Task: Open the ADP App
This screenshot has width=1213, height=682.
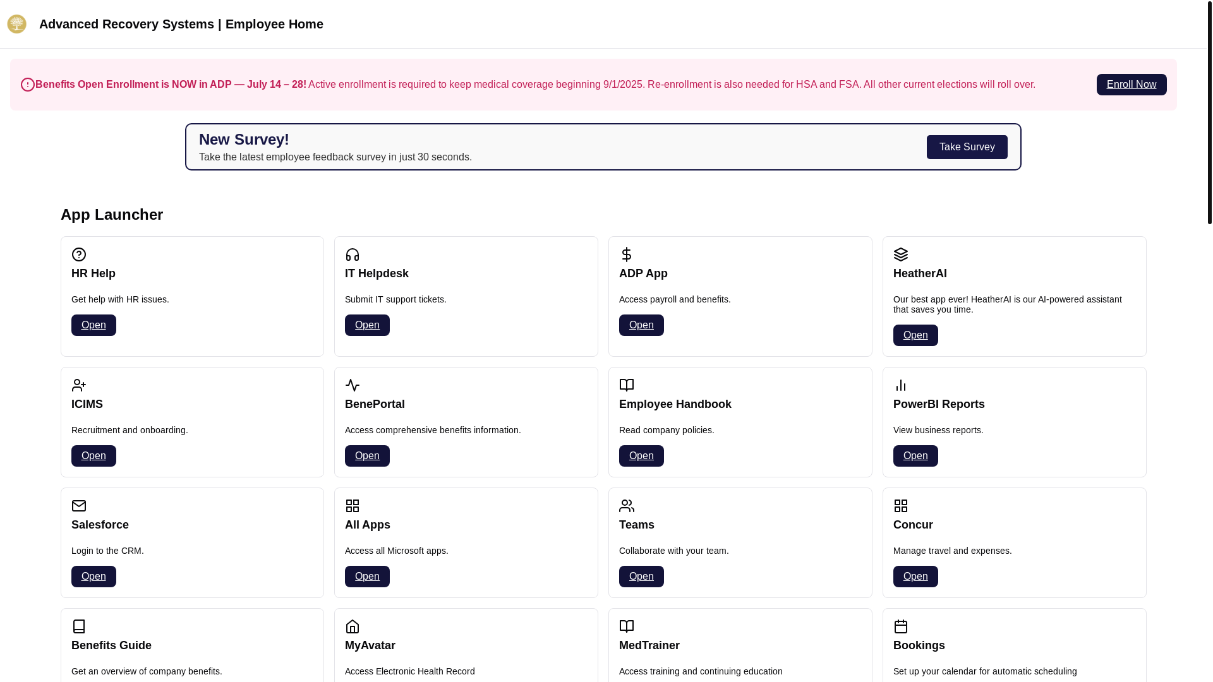Action: (x=641, y=325)
